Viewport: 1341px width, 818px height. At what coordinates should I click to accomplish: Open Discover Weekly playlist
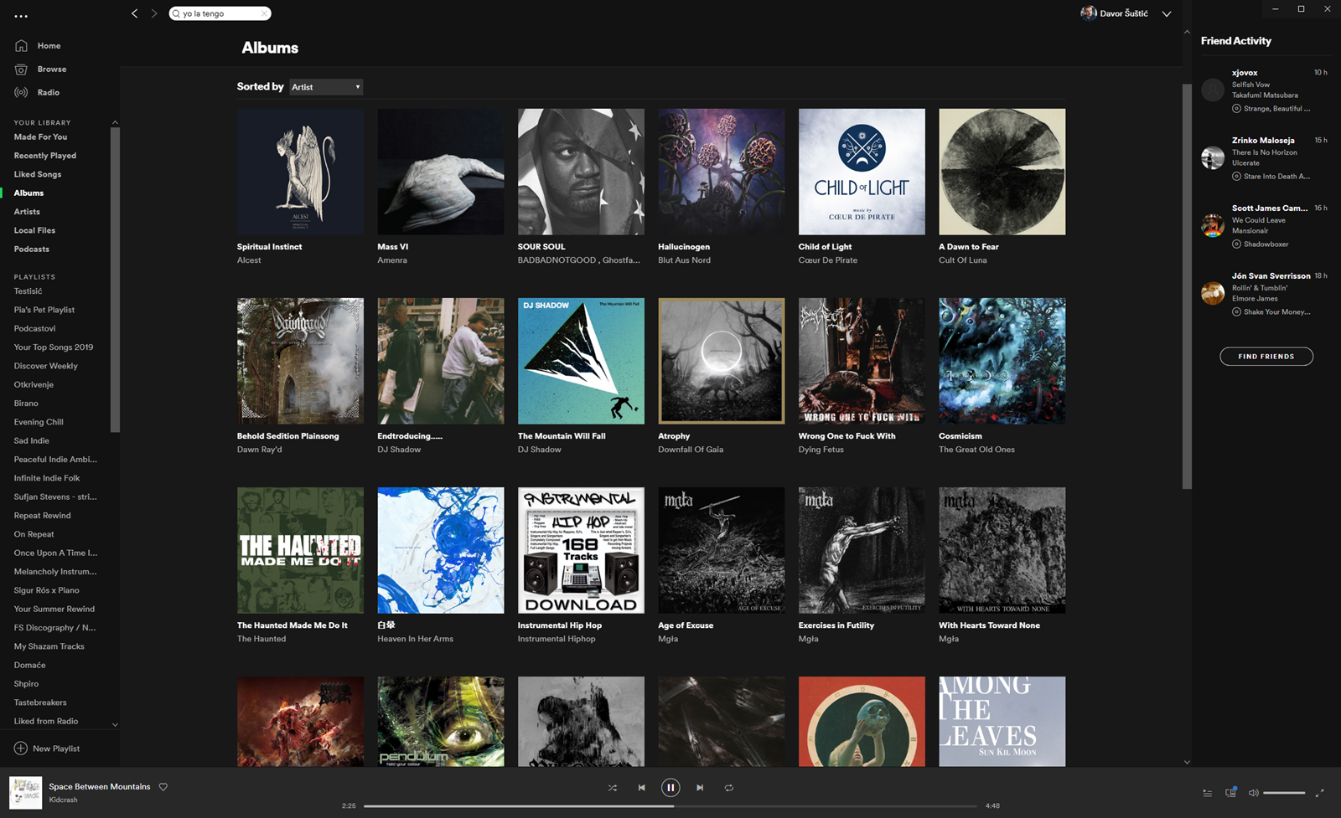pos(45,366)
